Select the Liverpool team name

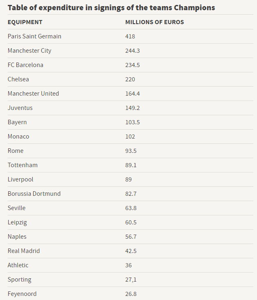20,179
